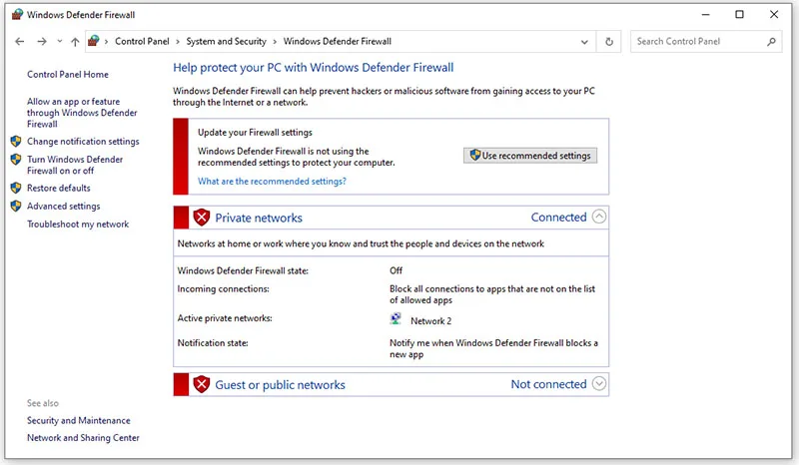Click breadcrumb chevron after System and Security
799x465 pixels.
pyautogui.click(x=275, y=42)
